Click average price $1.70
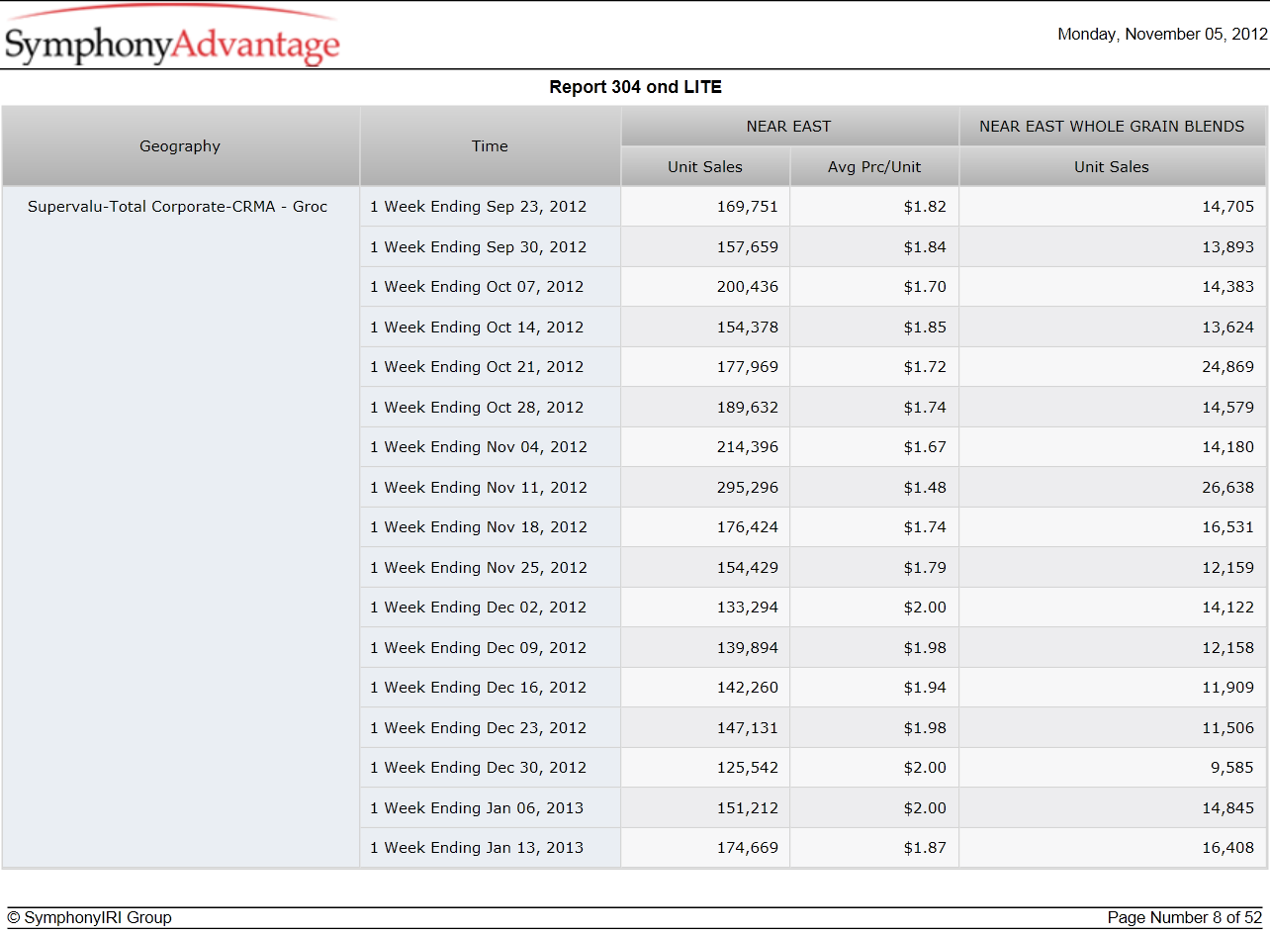Image resolution: width=1270 pixels, height=936 pixels. (925, 287)
